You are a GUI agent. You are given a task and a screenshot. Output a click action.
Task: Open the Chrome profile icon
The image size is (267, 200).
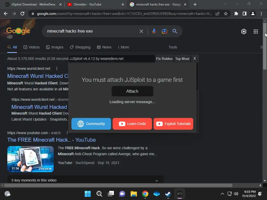pos(253,14)
